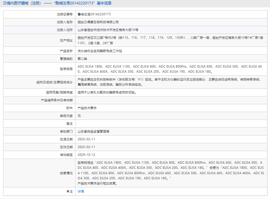Click the change note 产品技术要求进行相应变更
Image resolution: width=270 pixels, height=199 pixels.
[98, 183]
